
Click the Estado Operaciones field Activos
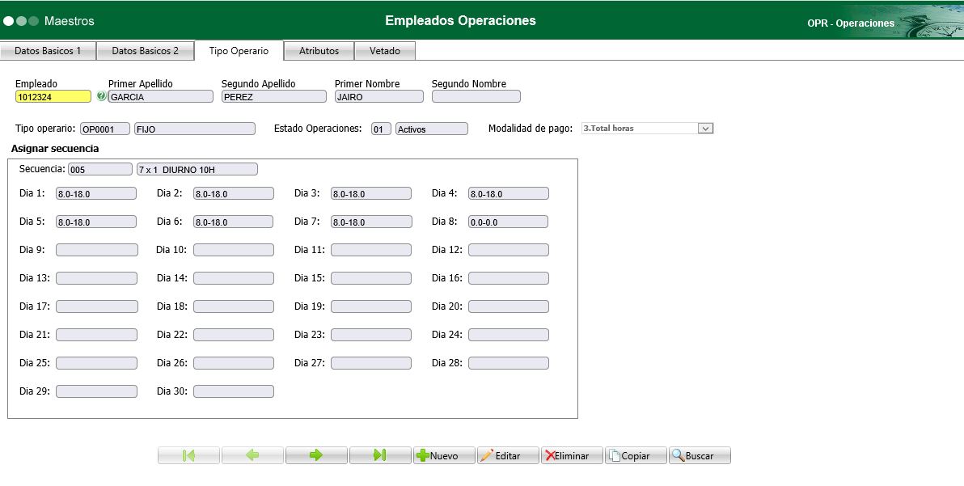click(x=432, y=129)
